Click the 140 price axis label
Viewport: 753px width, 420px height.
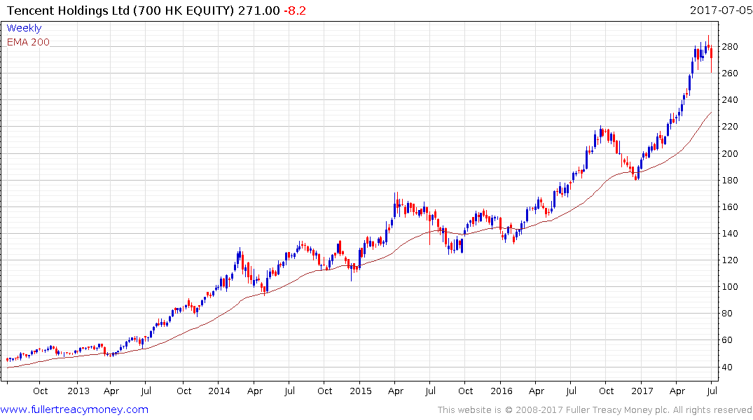(x=729, y=233)
